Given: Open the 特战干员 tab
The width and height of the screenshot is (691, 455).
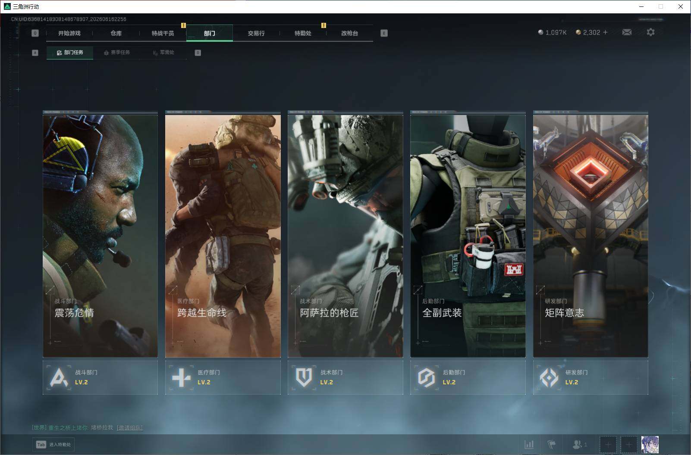Looking at the screenshot, I should [x=163, y=33].
